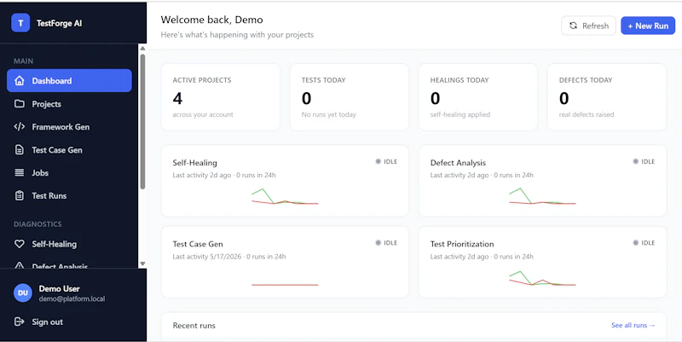
Task: Click the Defect Analysis card title
Action: click(458, 163)
